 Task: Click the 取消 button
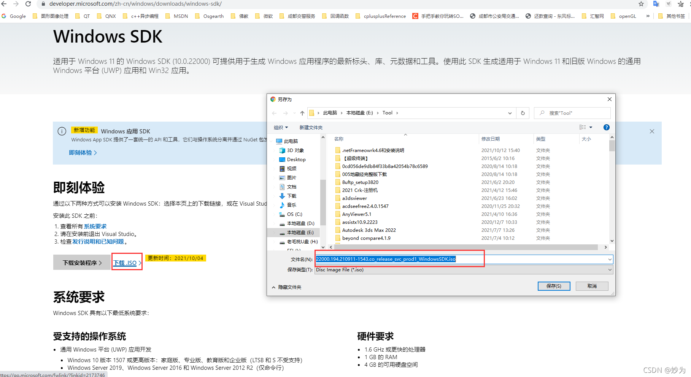coord(592,286)
